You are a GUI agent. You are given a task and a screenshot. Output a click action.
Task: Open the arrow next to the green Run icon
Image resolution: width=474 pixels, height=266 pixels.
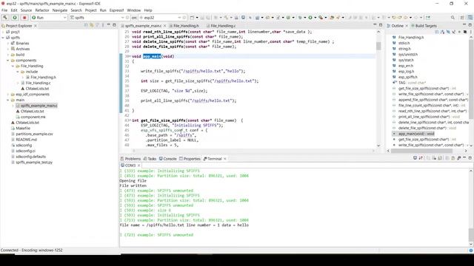tap(315, 18)
